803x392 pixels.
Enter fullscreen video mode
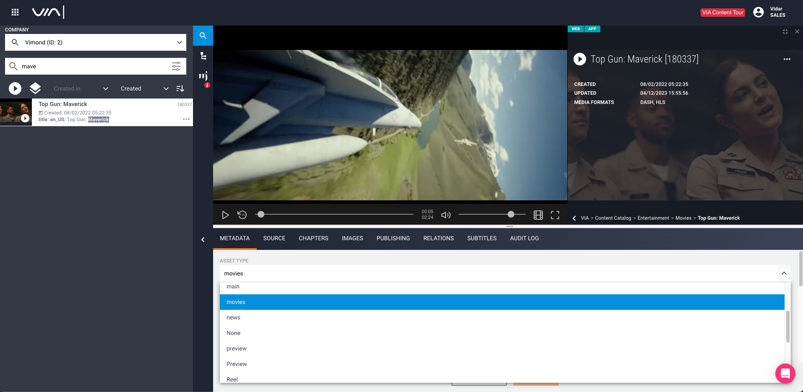point(555,215)
